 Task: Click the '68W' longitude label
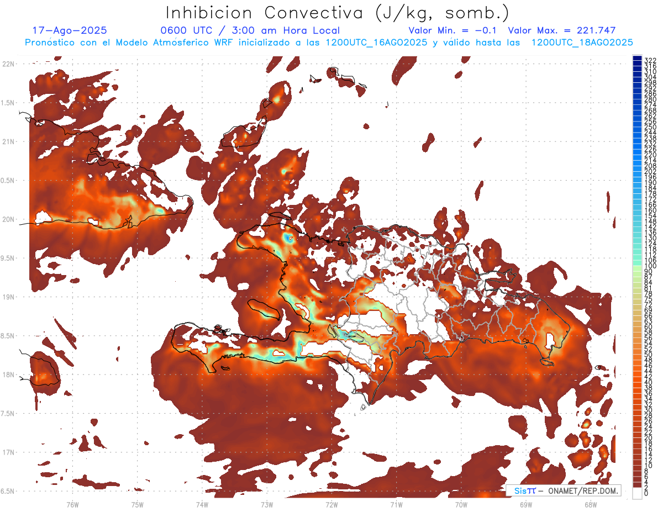pos(590,504)
